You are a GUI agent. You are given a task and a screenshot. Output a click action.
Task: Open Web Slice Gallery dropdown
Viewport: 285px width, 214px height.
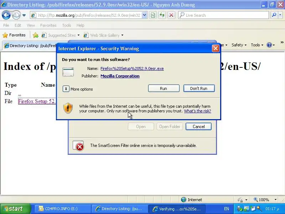[x=122, y=35]
